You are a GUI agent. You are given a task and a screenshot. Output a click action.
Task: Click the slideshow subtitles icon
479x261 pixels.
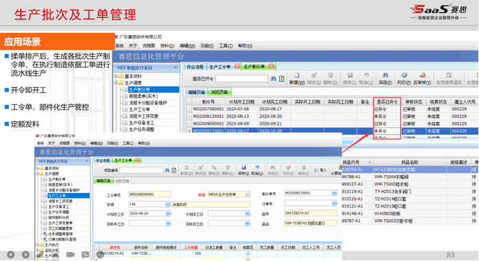(85, 255)
